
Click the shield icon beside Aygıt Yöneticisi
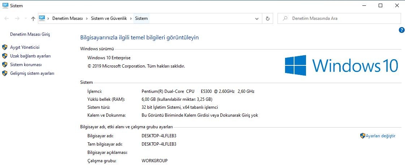(x=5, y=47)
